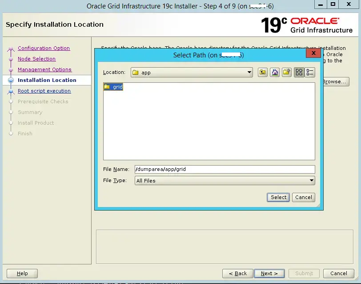Close the Select Path dialog with X
Image resolution: width=361 pixels, height=284 pixels.
coord(313,53)
